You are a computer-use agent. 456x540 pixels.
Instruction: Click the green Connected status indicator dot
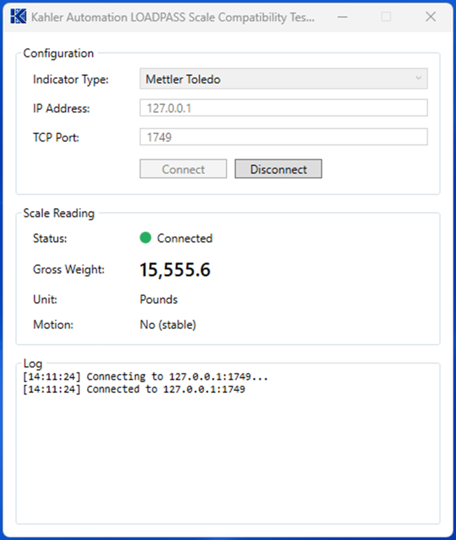pos(145,238)
